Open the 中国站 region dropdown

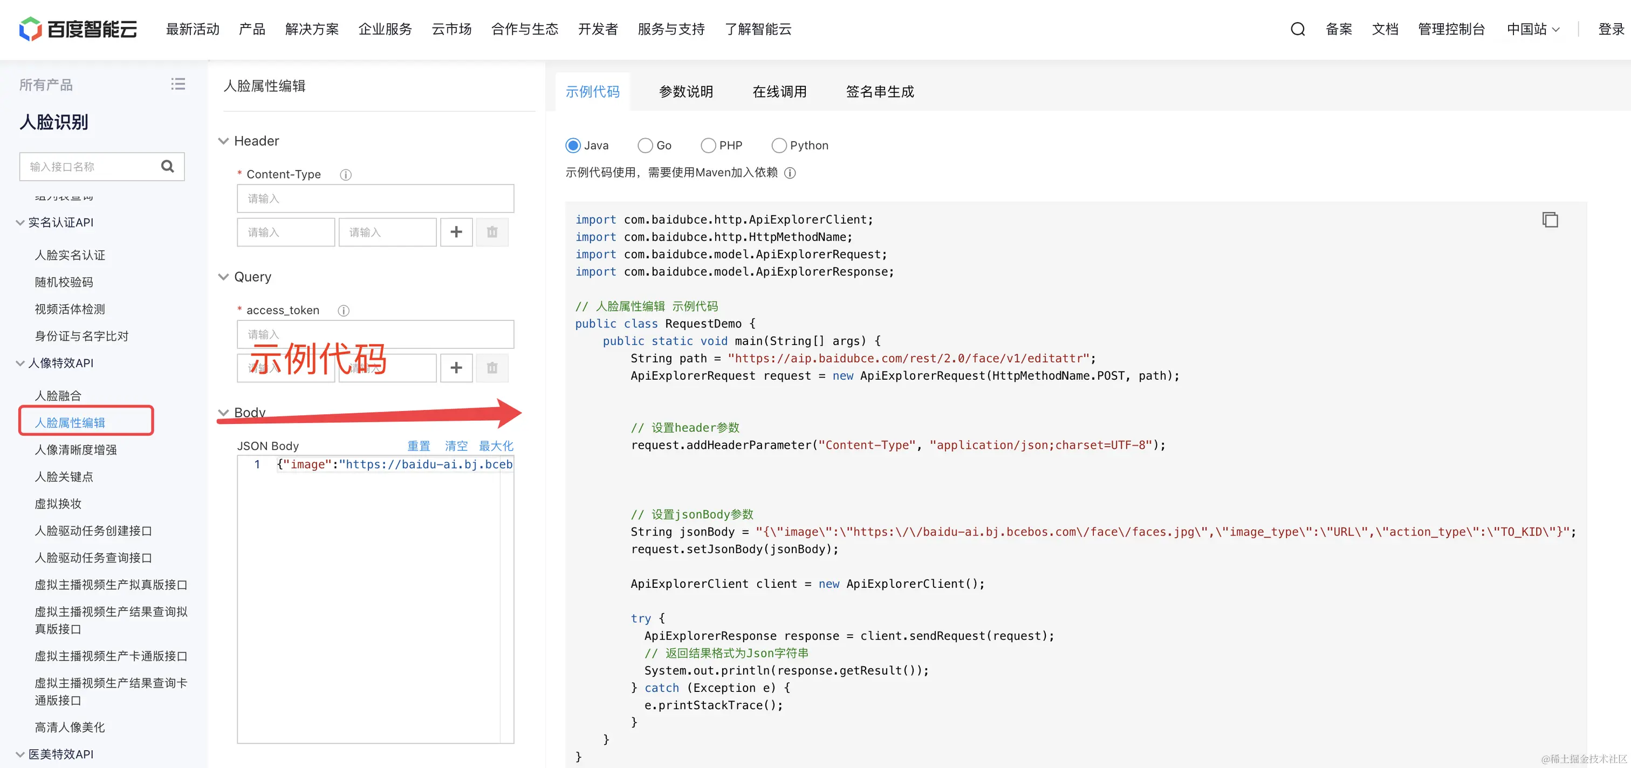click(x=1532, y=29)
